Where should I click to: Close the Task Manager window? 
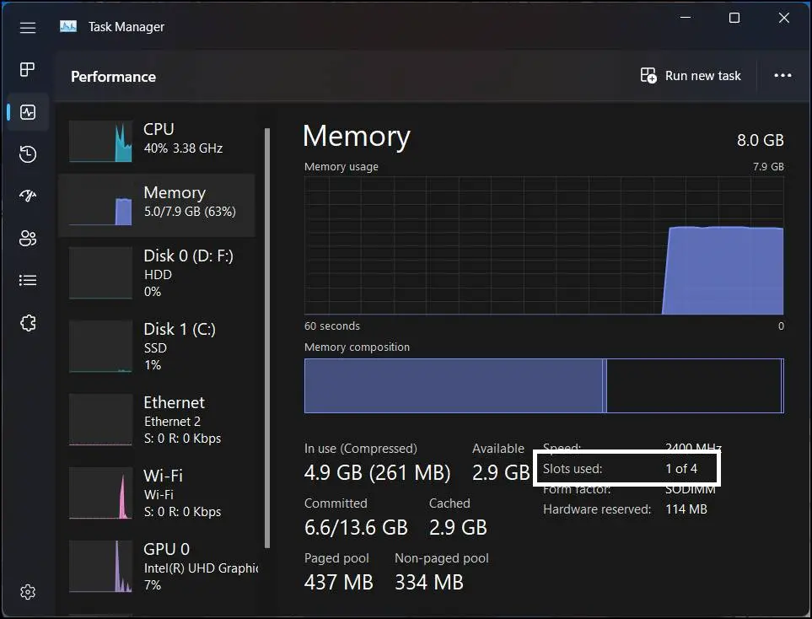[784, 18]
